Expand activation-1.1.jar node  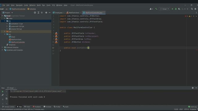[7, 24]
